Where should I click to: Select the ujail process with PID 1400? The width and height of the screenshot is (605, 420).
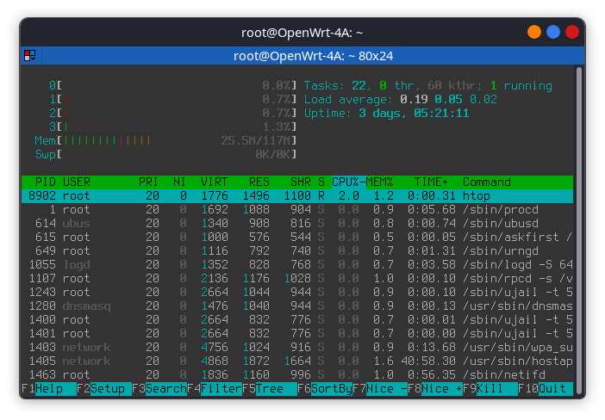pyautogui.click(x=297, y=320)
